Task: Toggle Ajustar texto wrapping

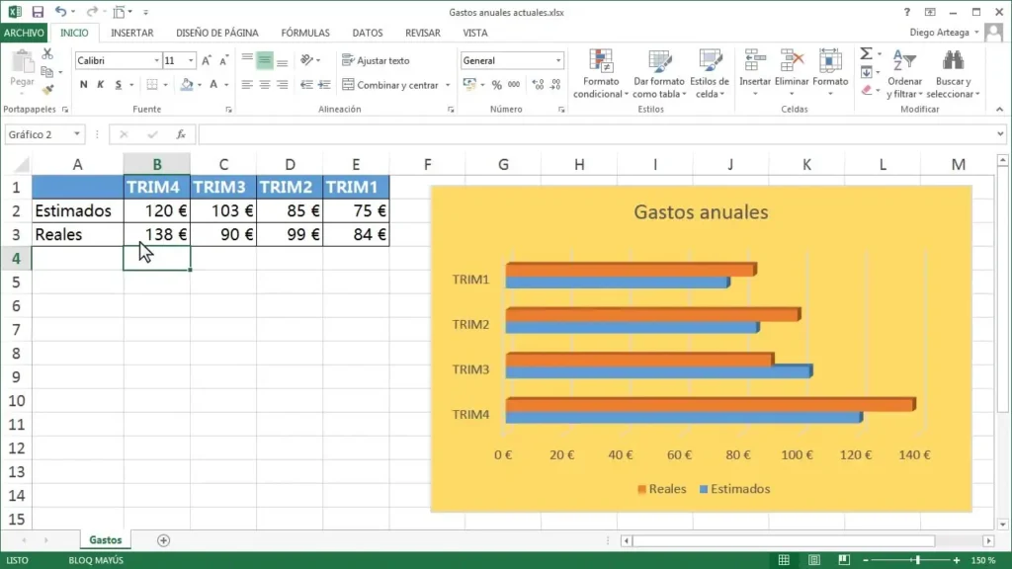Action: point(376,60)
